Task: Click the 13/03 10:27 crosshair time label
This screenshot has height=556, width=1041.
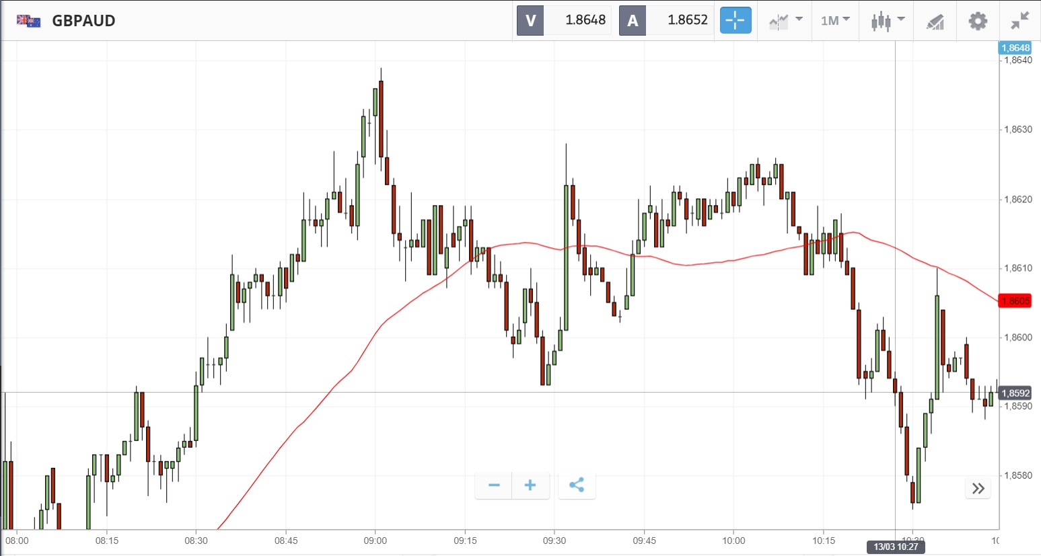Action: point(896,547)
